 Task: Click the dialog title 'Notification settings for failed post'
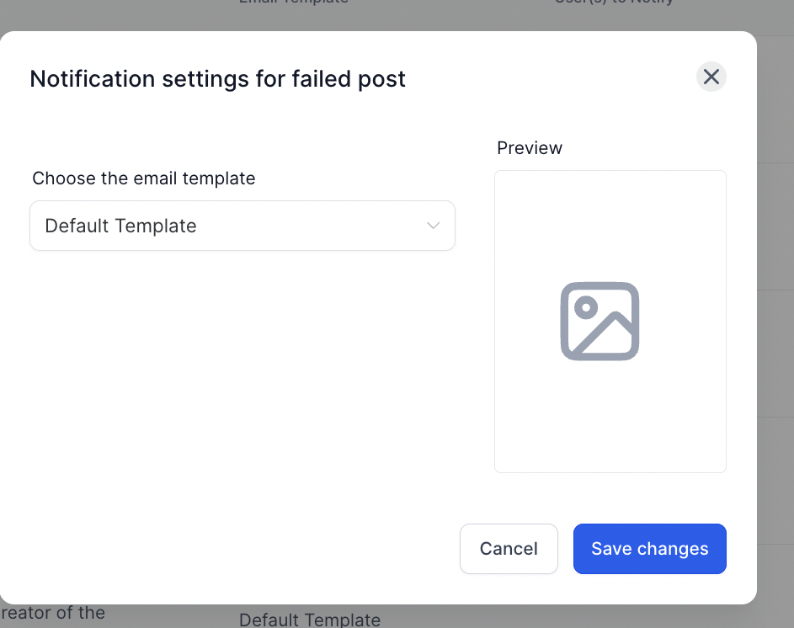coord(217,79)
